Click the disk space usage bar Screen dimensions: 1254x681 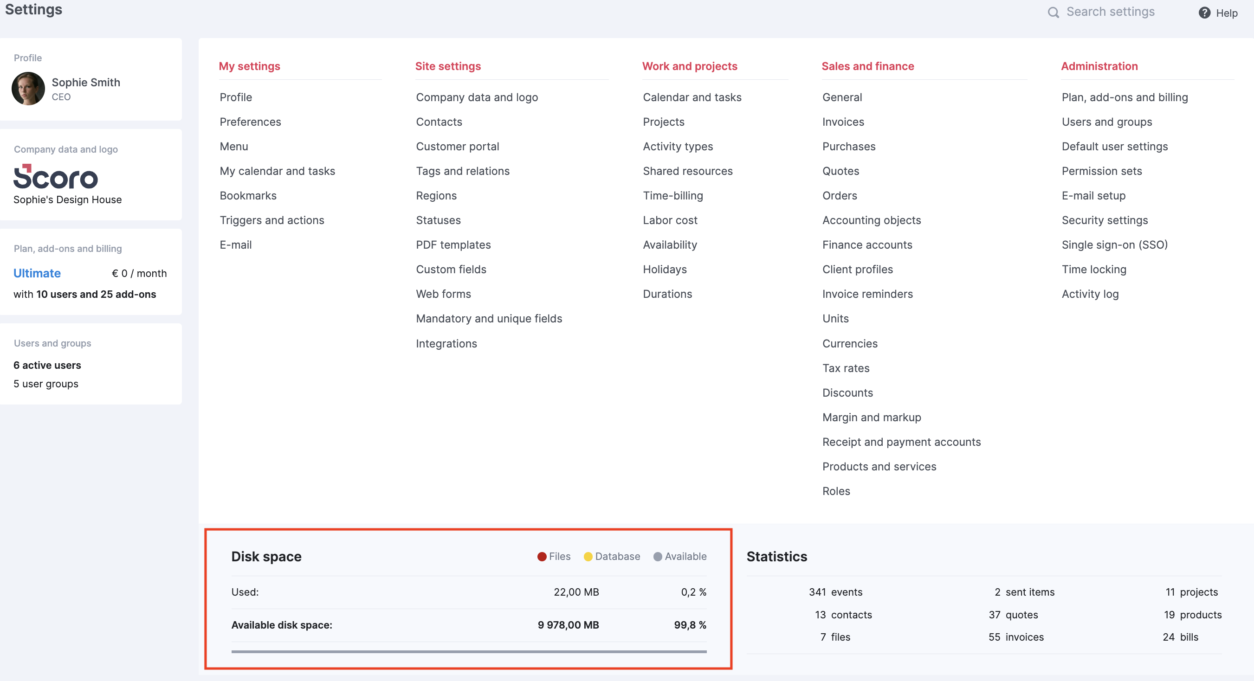click(x=469, y=651)
